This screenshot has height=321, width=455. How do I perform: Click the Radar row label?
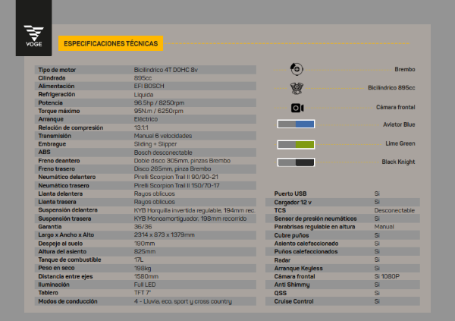tap(282, 260)
